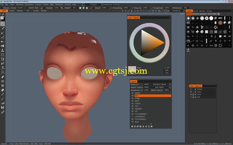Viewport: 233px width, 145px height.
Task: Click the Radius value field
Action: [56, 8]
